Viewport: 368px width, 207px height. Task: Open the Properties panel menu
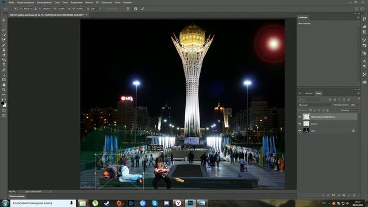[358, 17]
